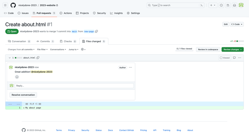The image size is (249, 137).
Task: Open Changes from all commits dropdown
Action: (x=21, y=50)
